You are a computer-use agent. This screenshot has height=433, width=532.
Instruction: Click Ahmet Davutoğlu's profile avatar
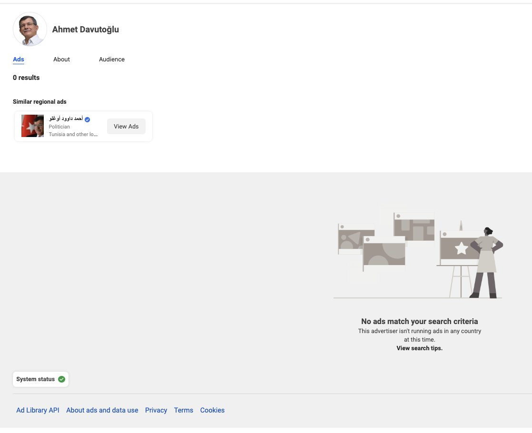pos(30,30)
